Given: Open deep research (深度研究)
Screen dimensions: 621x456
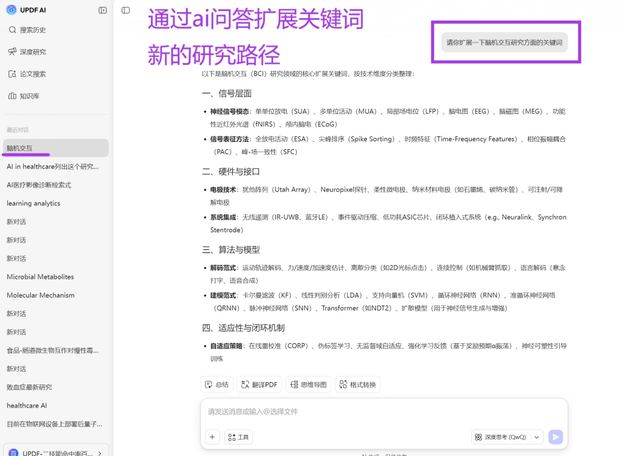Looking at the screenshot, I should [27, 52].
